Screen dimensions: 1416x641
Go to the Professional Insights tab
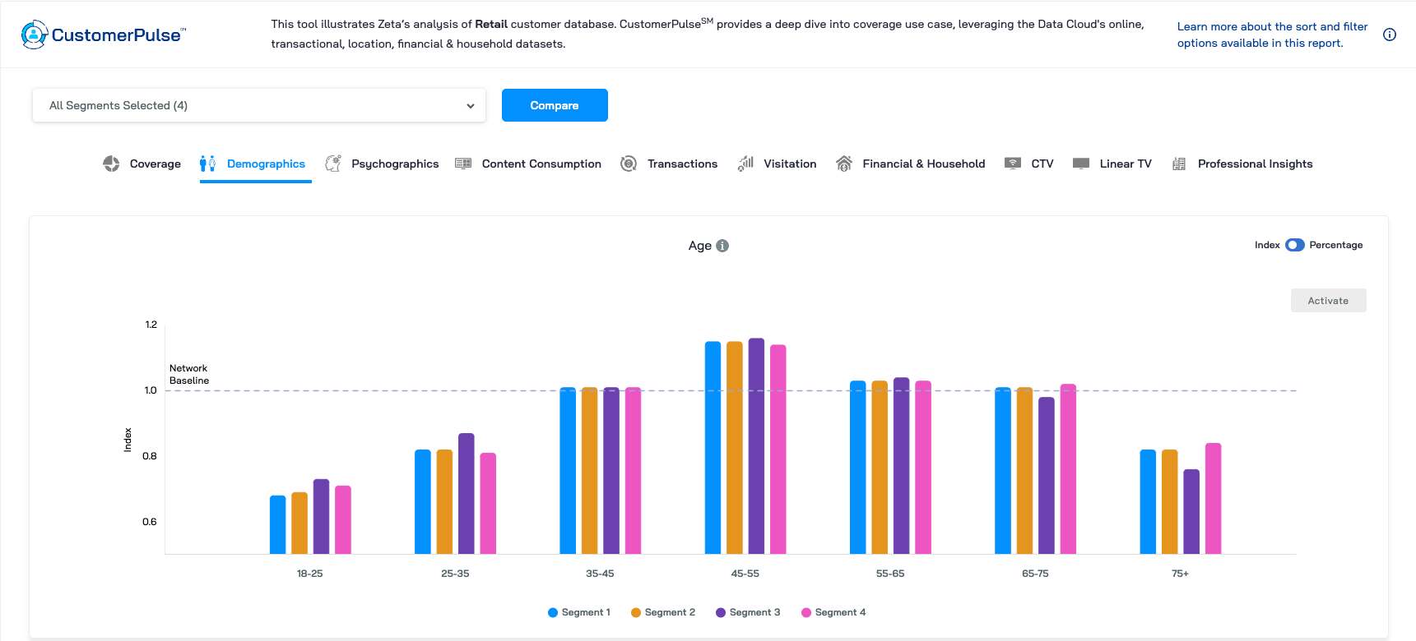[x=1242, y=164]
